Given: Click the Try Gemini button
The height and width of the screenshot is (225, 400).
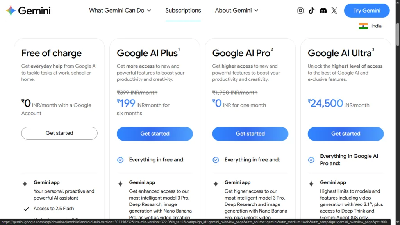Looking at the screenshot, I should pyautogui.click(x=366, y=11).
